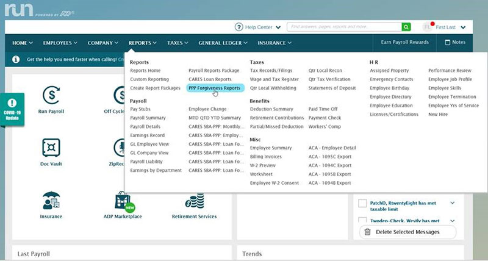Open the Run Payroll icon
Viewport: 488px width, 261px height.
pos(51,95)
